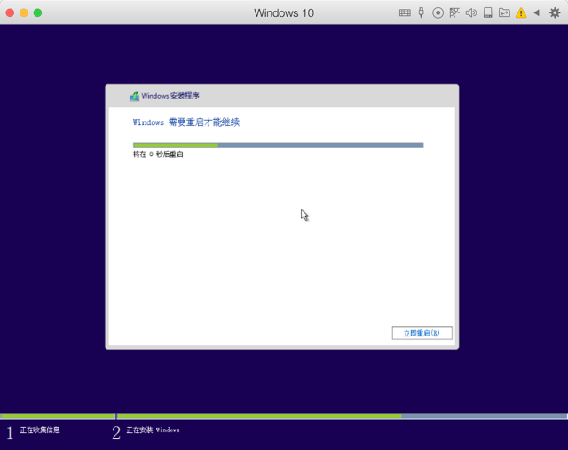Screen dimensions: 568x450
Task: Close the Windows 10 VM window
Action: click(10, 12)
